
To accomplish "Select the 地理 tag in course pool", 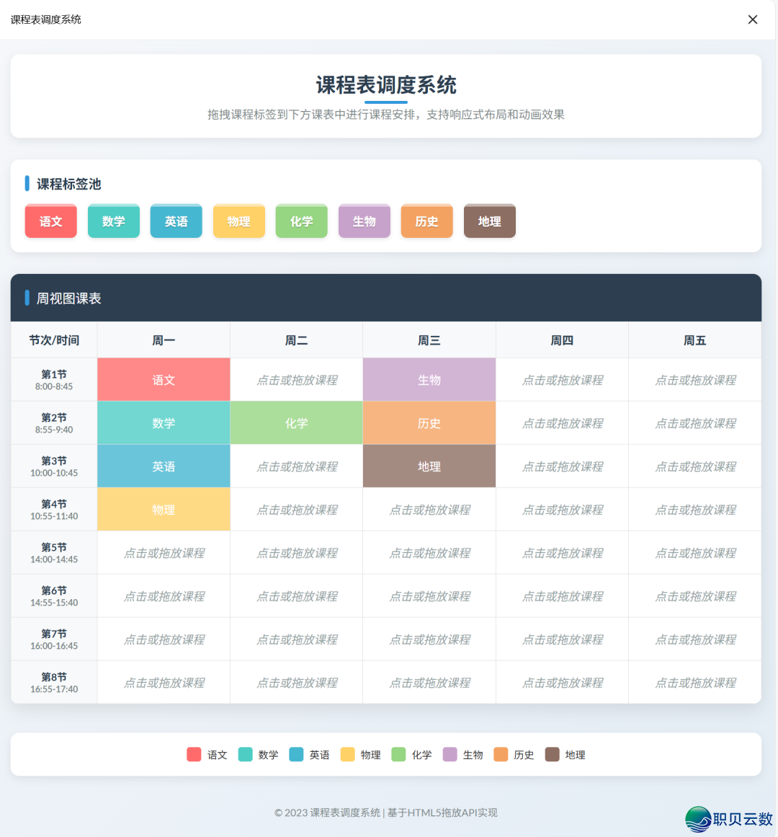I will click(490, 221).
